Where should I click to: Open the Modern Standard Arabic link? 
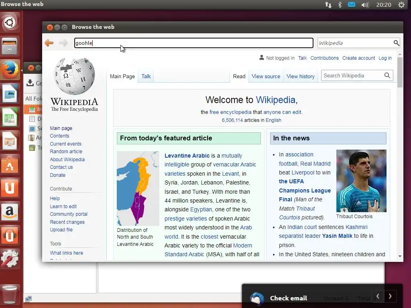208,250
